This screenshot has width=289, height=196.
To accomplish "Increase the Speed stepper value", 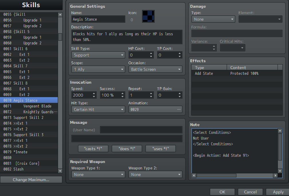I will (94, 94).
